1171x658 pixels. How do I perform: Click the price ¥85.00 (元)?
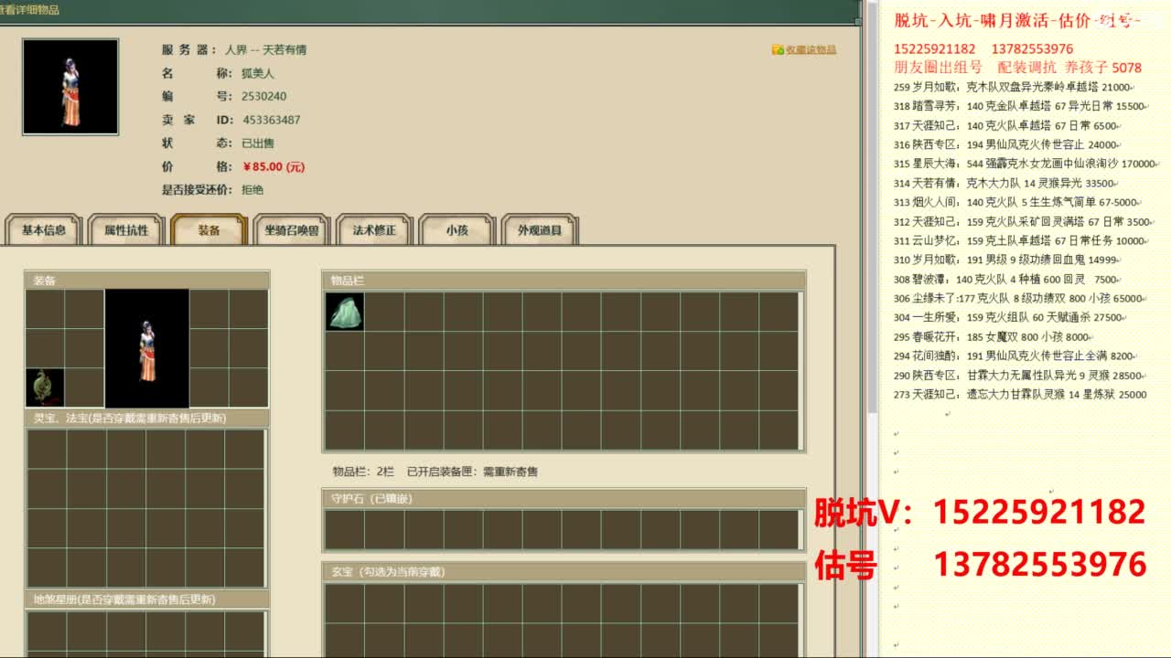click(x=274, y=167)
